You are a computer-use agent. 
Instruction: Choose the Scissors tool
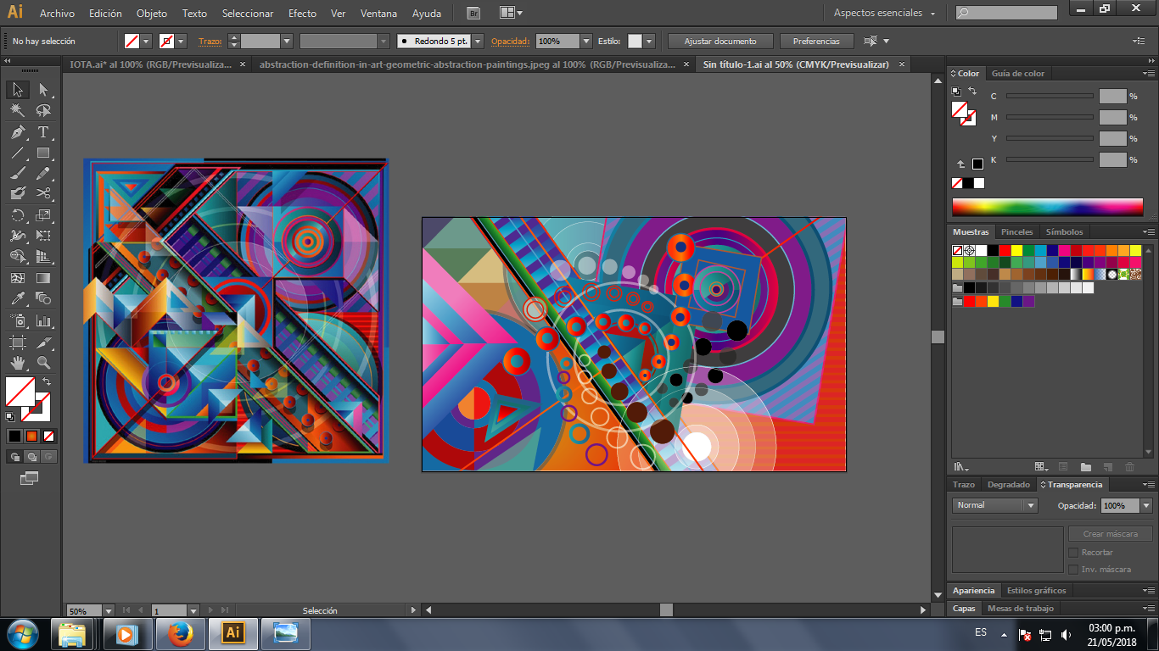click(43, 193)
